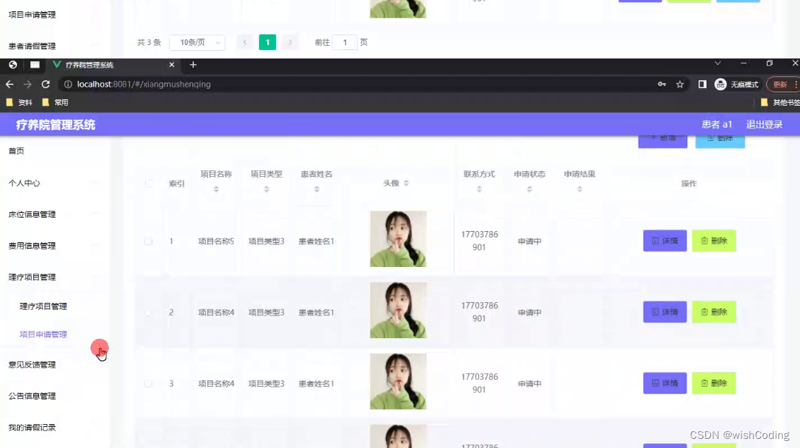Bookmark this page with star icon
The width and height of the screenshot is (800, 448).
[x=680, y=84]
